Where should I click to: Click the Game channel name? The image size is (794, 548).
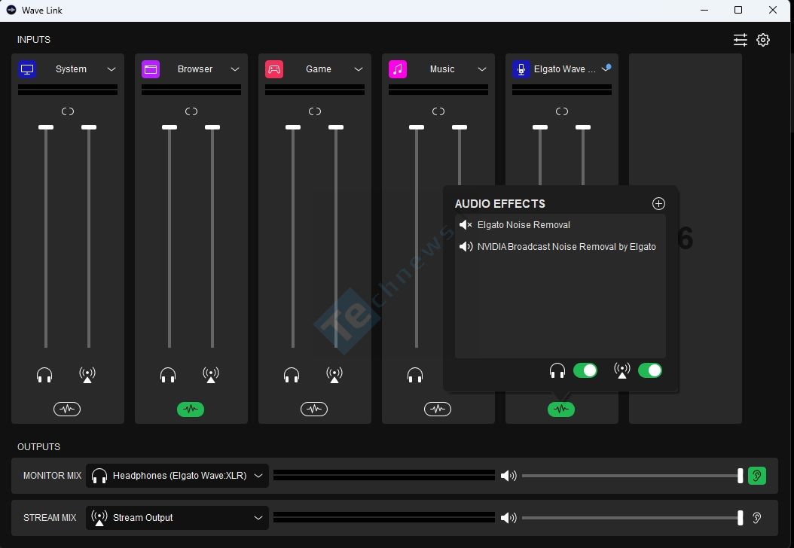coord(319,69)
